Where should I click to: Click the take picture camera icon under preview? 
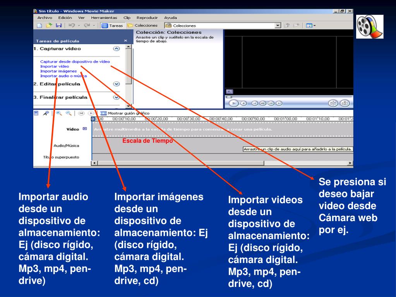345,103
